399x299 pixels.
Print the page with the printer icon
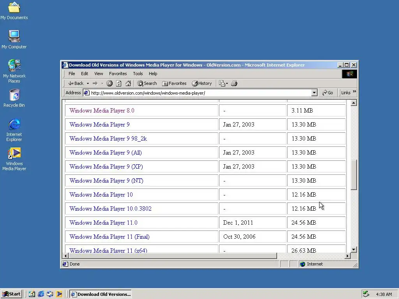(x=234, y=83)
